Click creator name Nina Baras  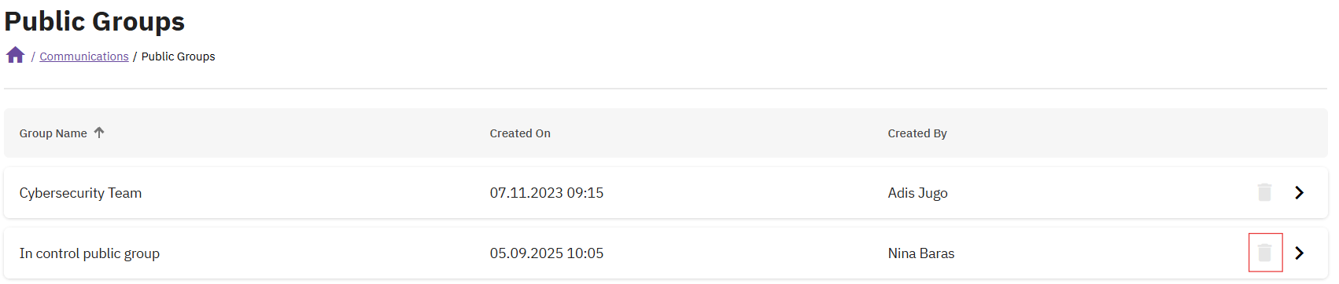point(921,253)
